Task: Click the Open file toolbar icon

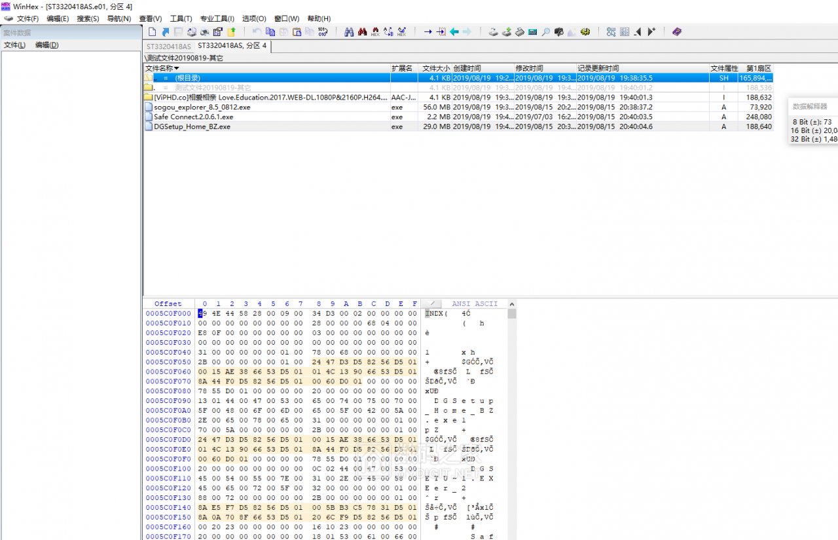Action: tap(166, 31)
